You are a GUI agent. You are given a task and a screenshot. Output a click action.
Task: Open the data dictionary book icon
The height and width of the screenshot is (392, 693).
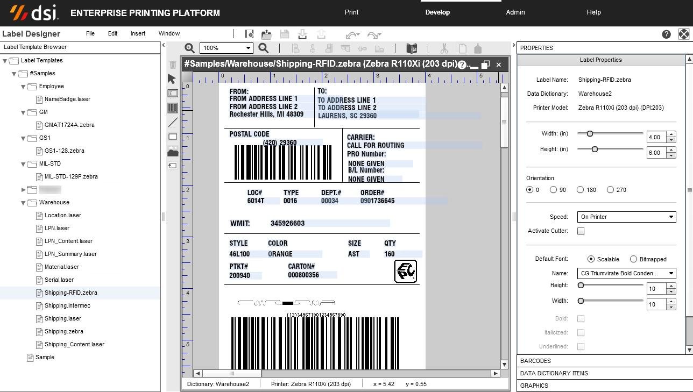(412, 48)
